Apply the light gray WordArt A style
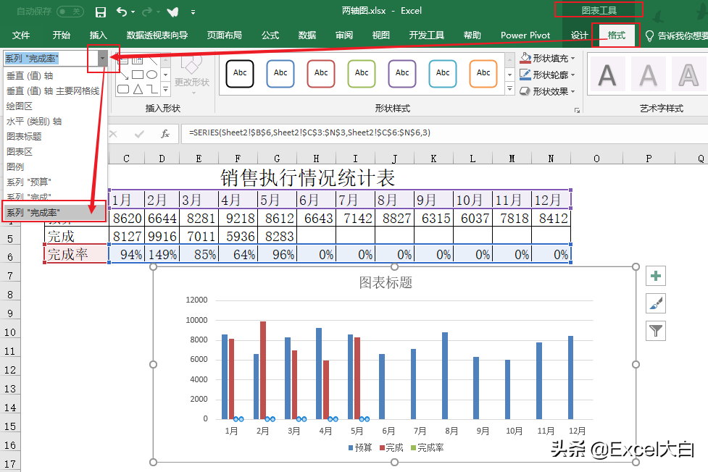The height and width of the screenshot is (472, 708). pos(648,75)
